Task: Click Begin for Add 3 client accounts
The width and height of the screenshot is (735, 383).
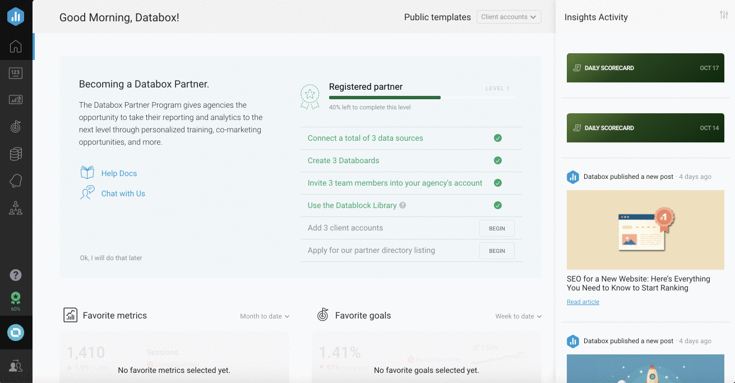Action: (x=497, y=228)
